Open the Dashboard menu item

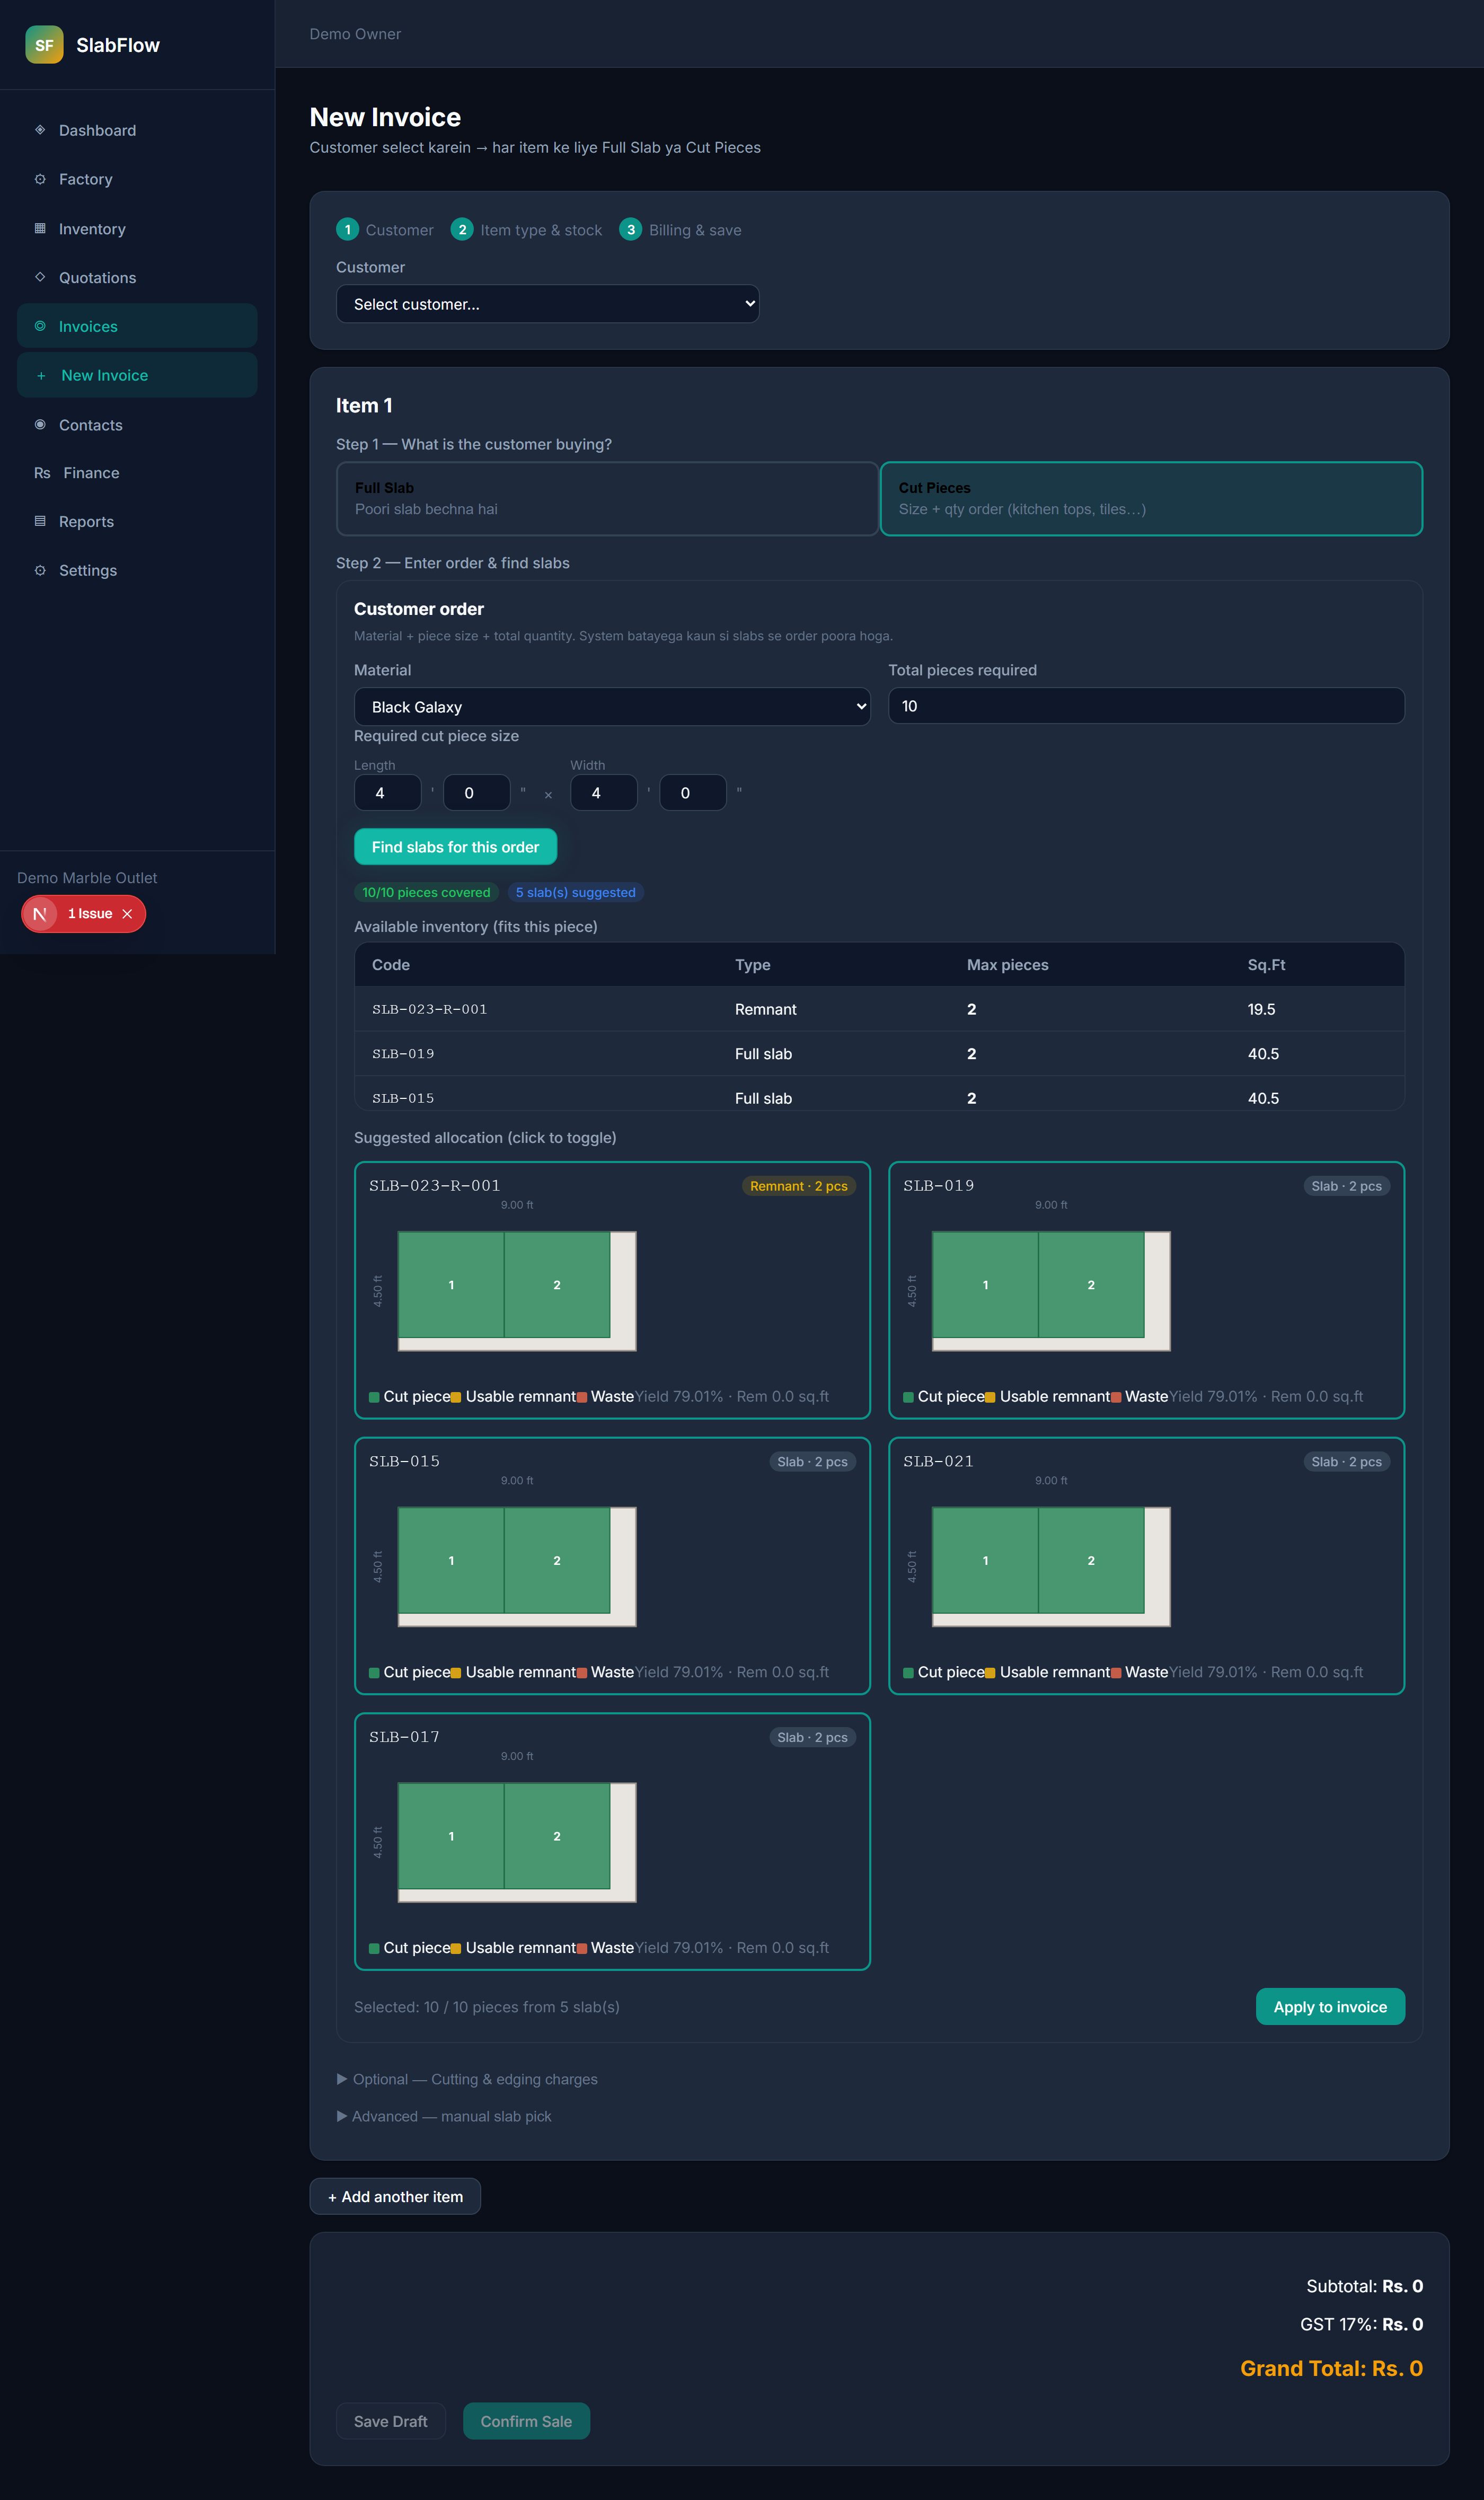pos(137,130)
